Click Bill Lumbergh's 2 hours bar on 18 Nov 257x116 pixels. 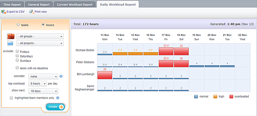tap(181, 78)
